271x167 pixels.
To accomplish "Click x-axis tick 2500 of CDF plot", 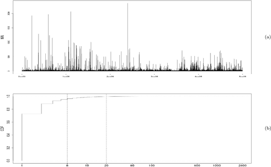I will point(243,166).
